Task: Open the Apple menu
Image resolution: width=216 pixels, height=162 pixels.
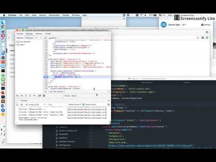Action: pyautogui.click(x=4, y=15)
